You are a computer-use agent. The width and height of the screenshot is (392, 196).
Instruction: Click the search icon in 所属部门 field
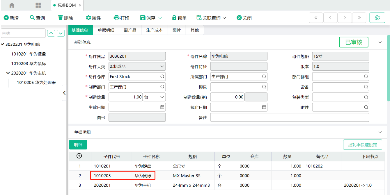click(264, 77)
